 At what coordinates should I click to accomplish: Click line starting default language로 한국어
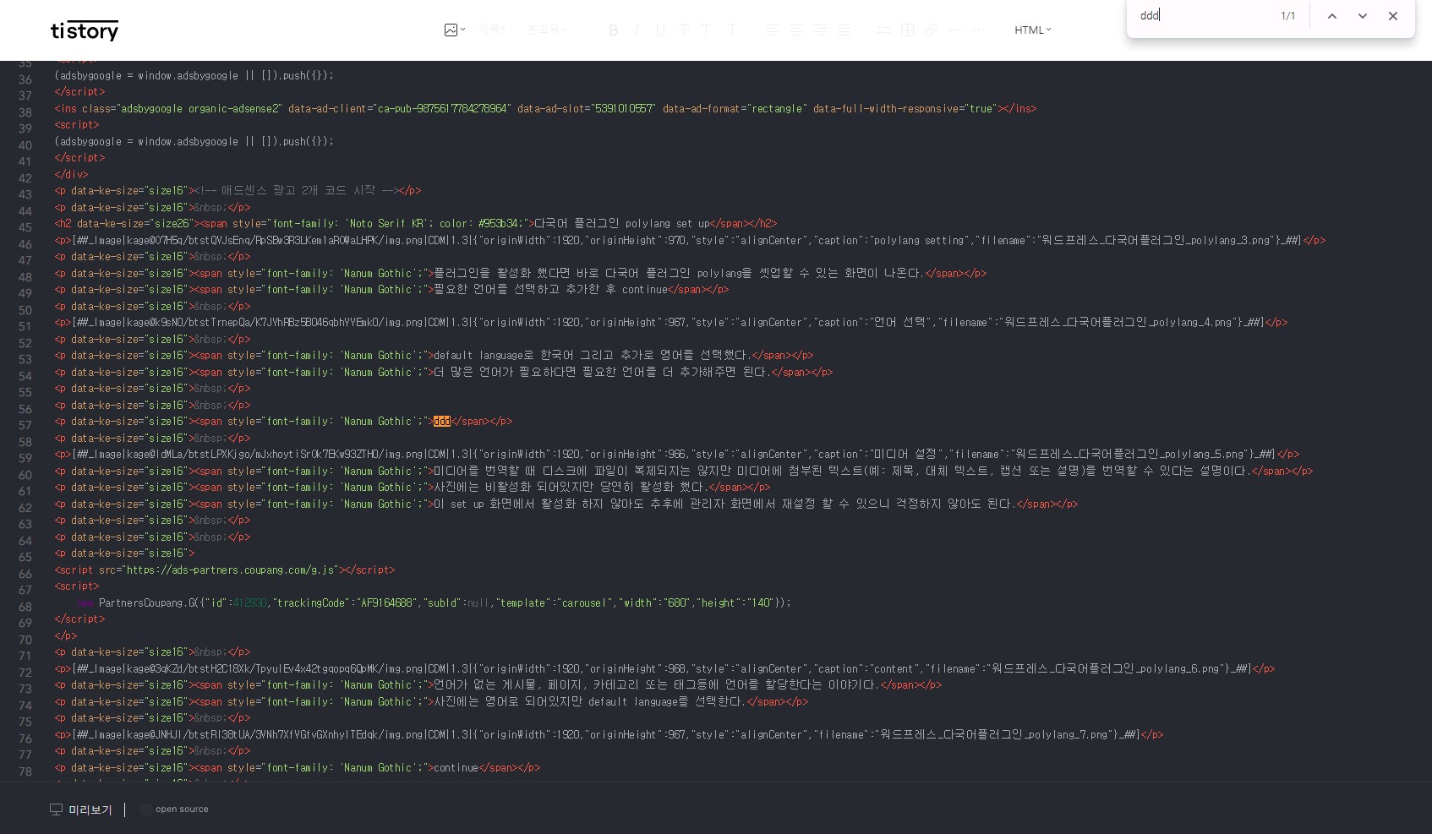[434, 355]
